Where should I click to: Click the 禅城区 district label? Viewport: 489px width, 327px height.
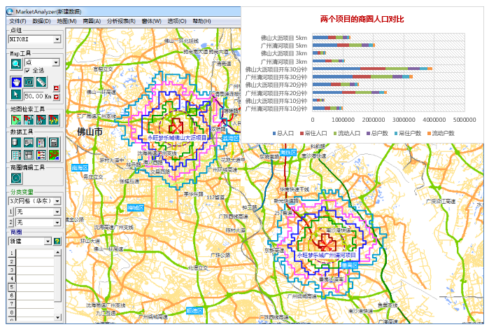136,207
